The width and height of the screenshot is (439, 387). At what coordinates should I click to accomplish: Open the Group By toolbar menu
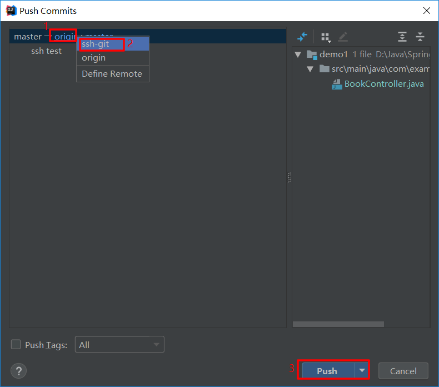326,37
